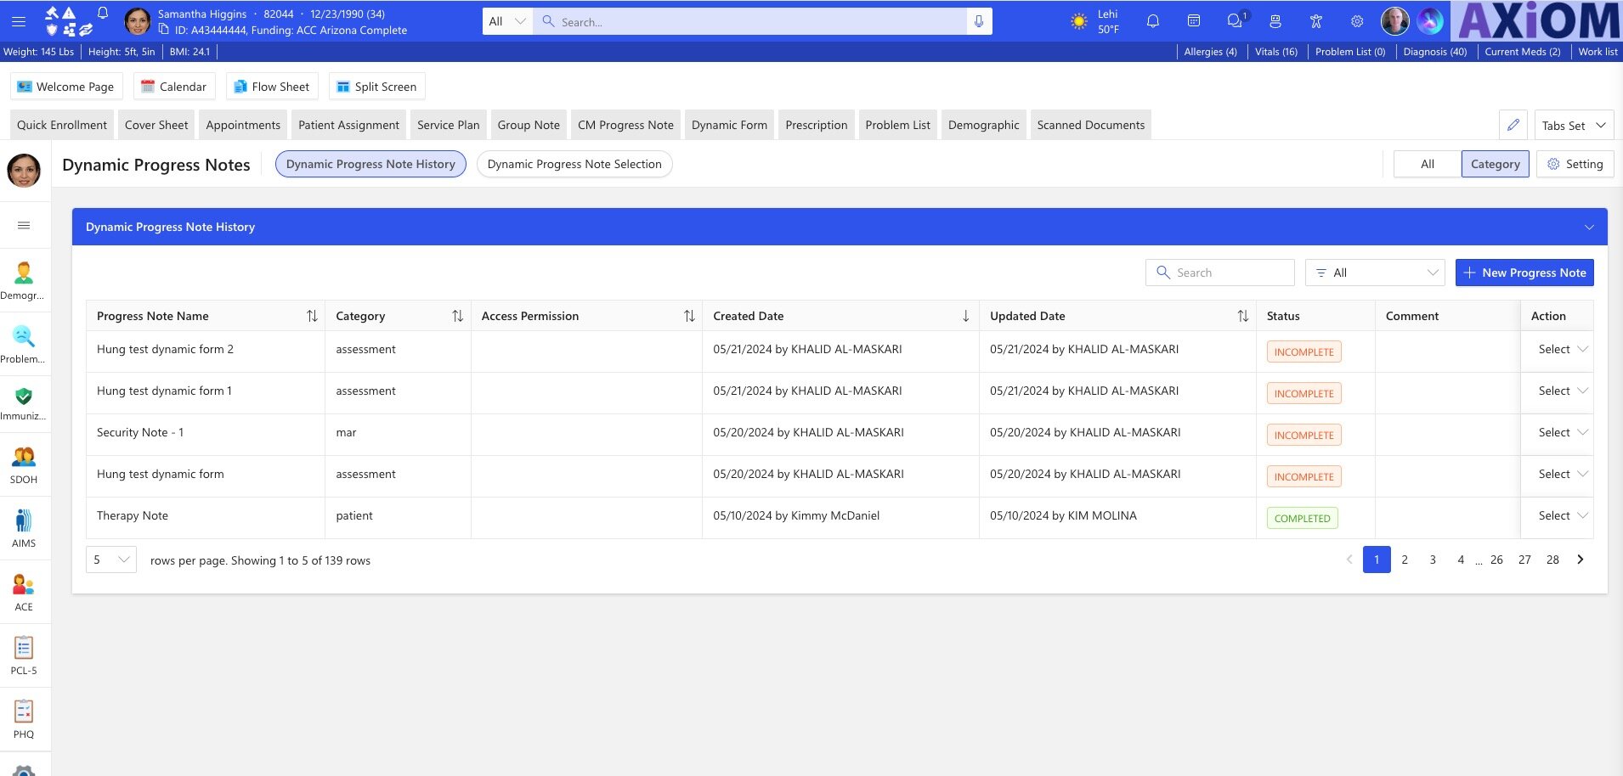This screenshot has width=1623, height=776.
Task: Click the pencil edit tabs icon
Action: [x=1513, y=125]
